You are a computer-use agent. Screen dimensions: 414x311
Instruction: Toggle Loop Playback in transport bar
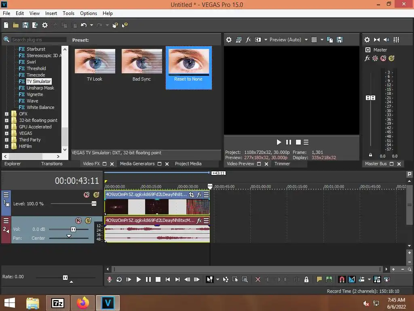coord(119,279)
